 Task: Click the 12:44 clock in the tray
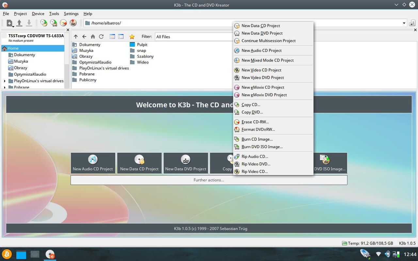(x=410, y=254)
